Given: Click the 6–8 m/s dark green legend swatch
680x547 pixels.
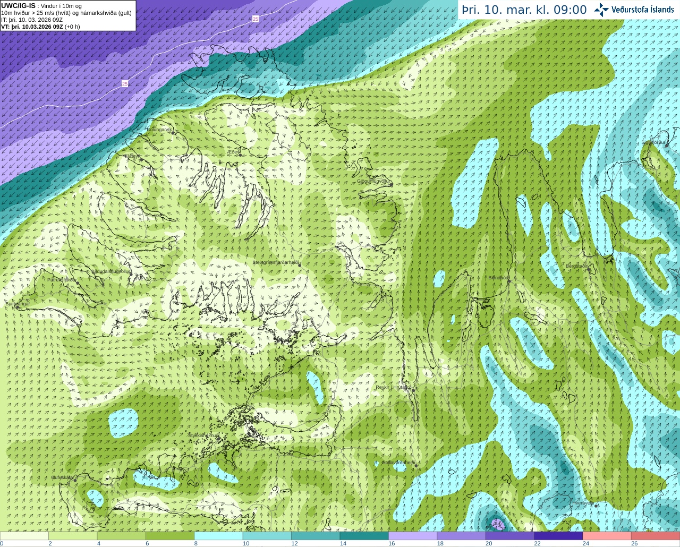Looking at the screenshot, I should tap(170, 536).
